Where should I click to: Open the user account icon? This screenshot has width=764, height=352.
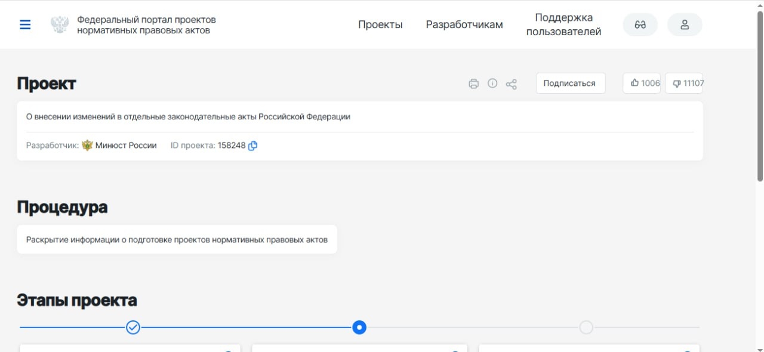pos(685,24)
